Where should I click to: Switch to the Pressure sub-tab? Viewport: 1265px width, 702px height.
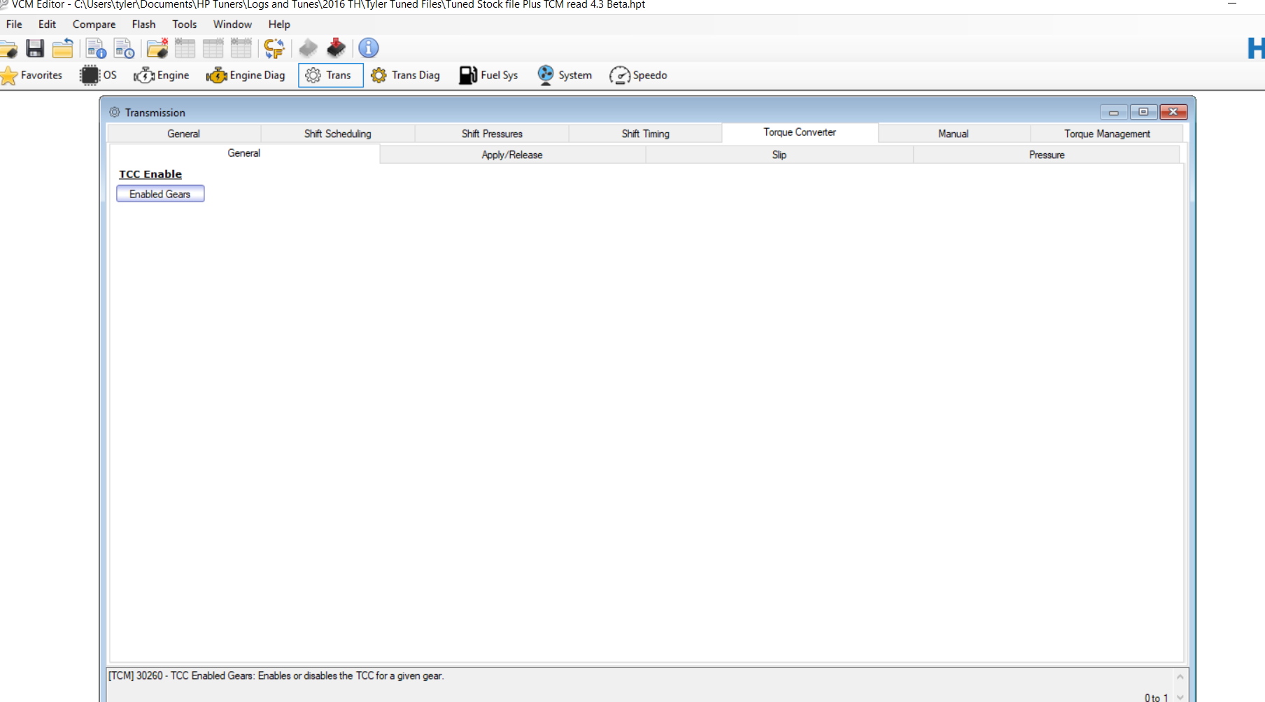(x=1047, y=155)
